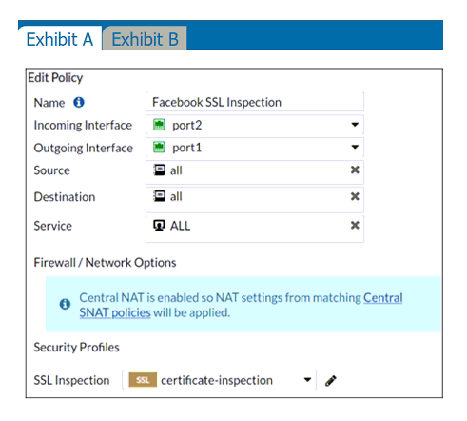Click the Service ALL icon

[159, 226]
